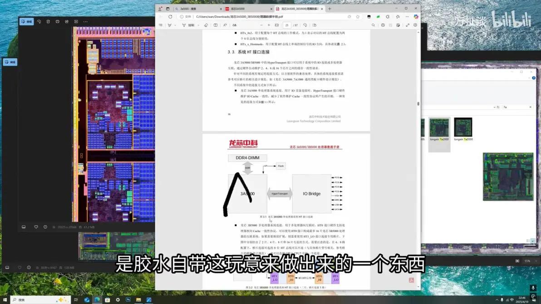541x304 pixels.
Task: Close the 龙芯3A5000 tab
Action: [271, 9]
